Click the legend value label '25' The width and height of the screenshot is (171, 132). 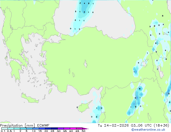click(52, 131)
